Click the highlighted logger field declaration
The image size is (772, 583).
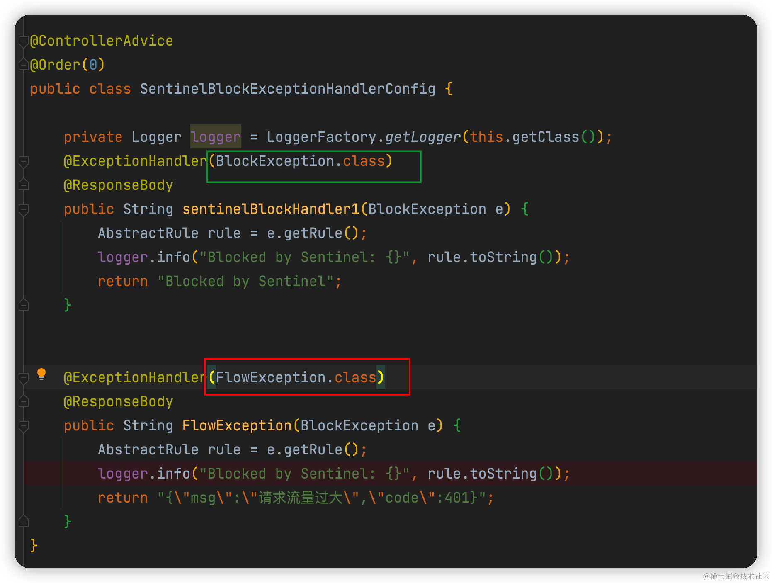216,137
